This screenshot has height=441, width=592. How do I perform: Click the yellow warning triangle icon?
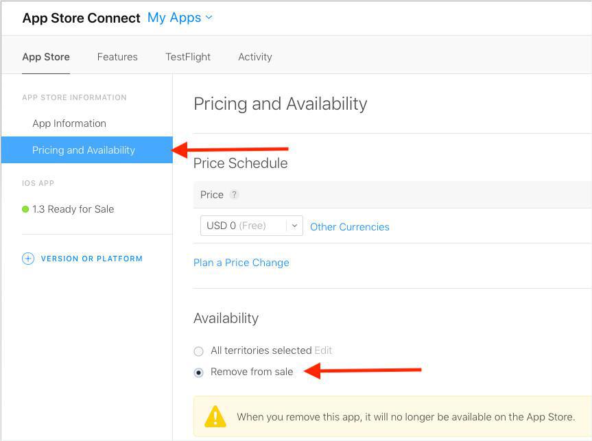(215, 416)
